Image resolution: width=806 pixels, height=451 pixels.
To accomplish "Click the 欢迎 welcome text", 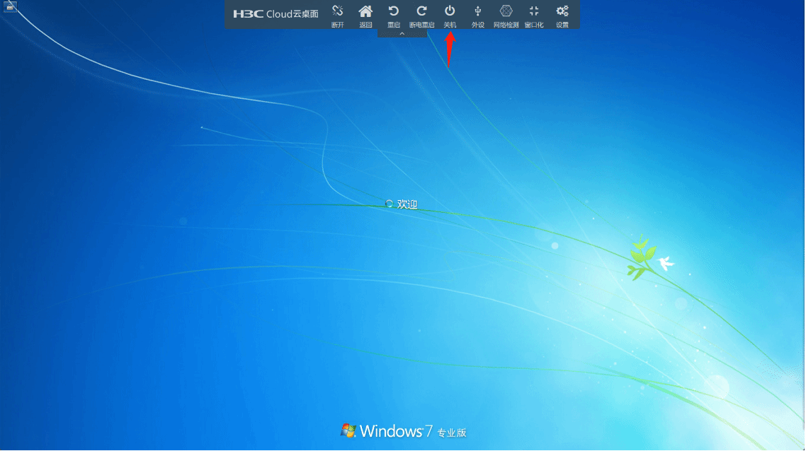I will (x=407, y=204).
